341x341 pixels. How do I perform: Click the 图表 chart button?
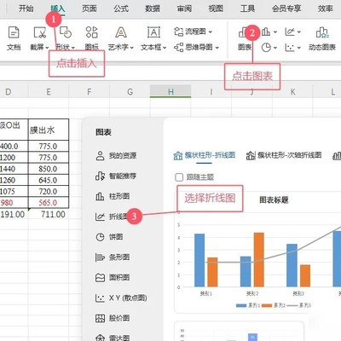[x=245, y=38]
